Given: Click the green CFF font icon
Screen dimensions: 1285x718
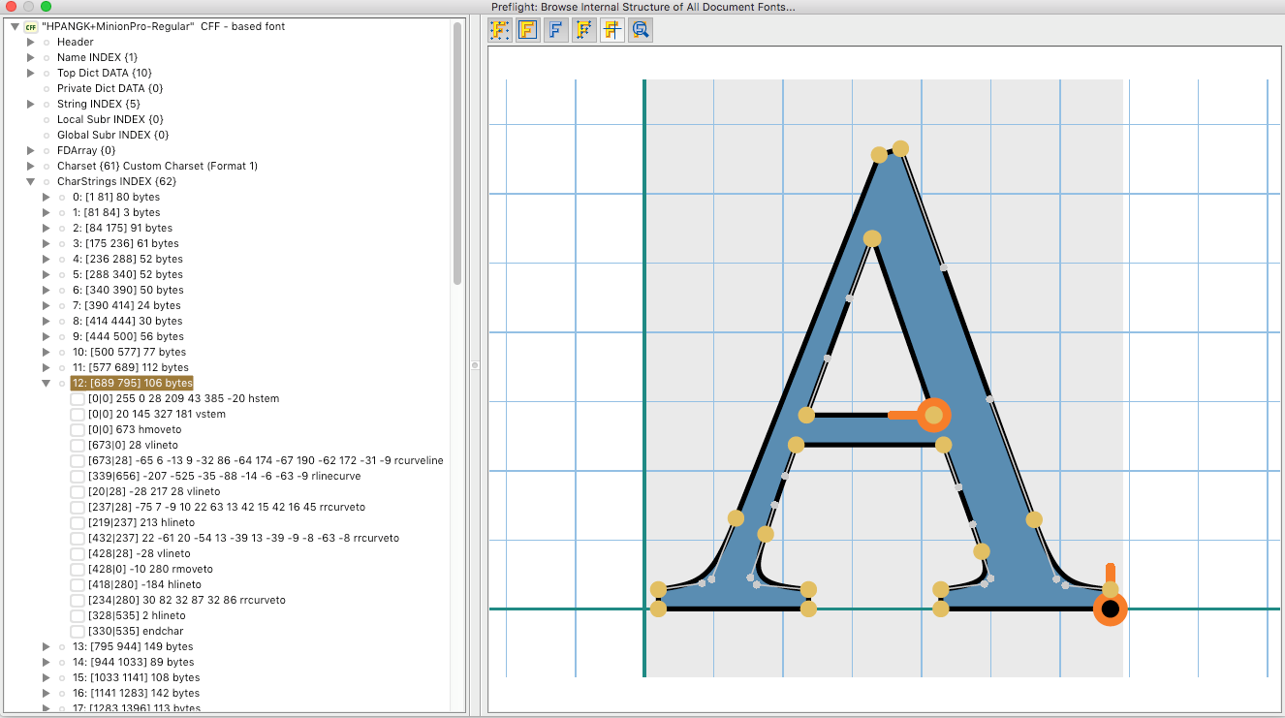Looking at the screenshot, I should [31, 26].
